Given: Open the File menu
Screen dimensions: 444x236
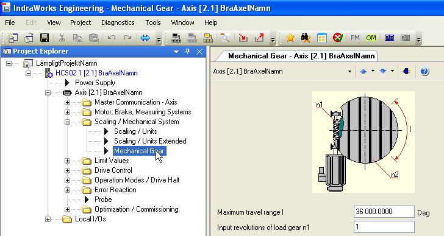Looking at the screenshot, I should pos(10,23).
